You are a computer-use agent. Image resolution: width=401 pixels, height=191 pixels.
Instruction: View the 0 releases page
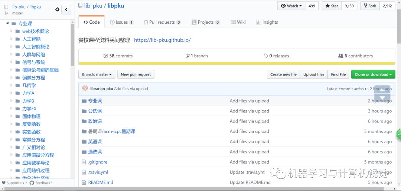[277, 56]
